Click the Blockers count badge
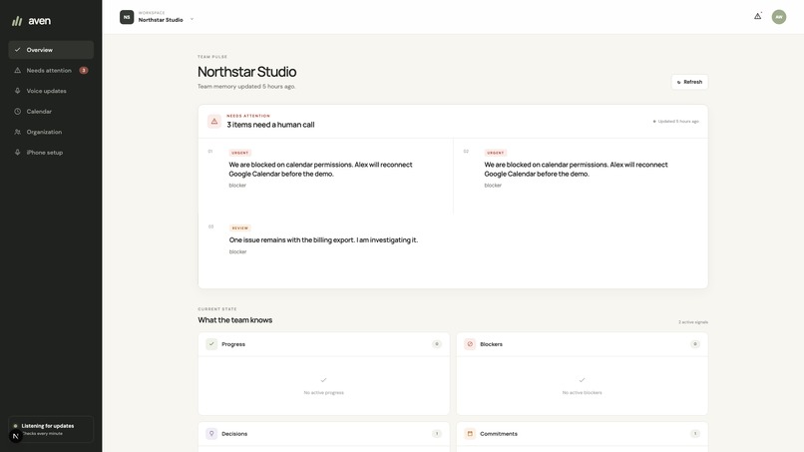Image resolution: width=804 pixels, height=452 pixels. click(695, 344)
